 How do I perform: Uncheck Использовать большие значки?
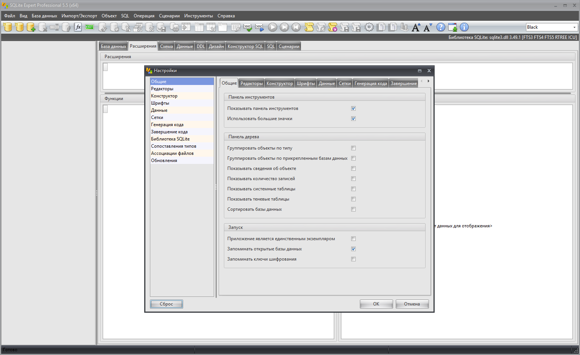353,119
